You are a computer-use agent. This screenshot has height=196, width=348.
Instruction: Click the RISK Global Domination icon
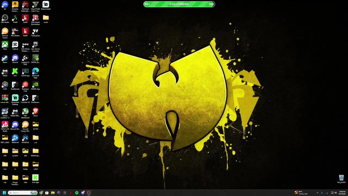coord(35,20)
